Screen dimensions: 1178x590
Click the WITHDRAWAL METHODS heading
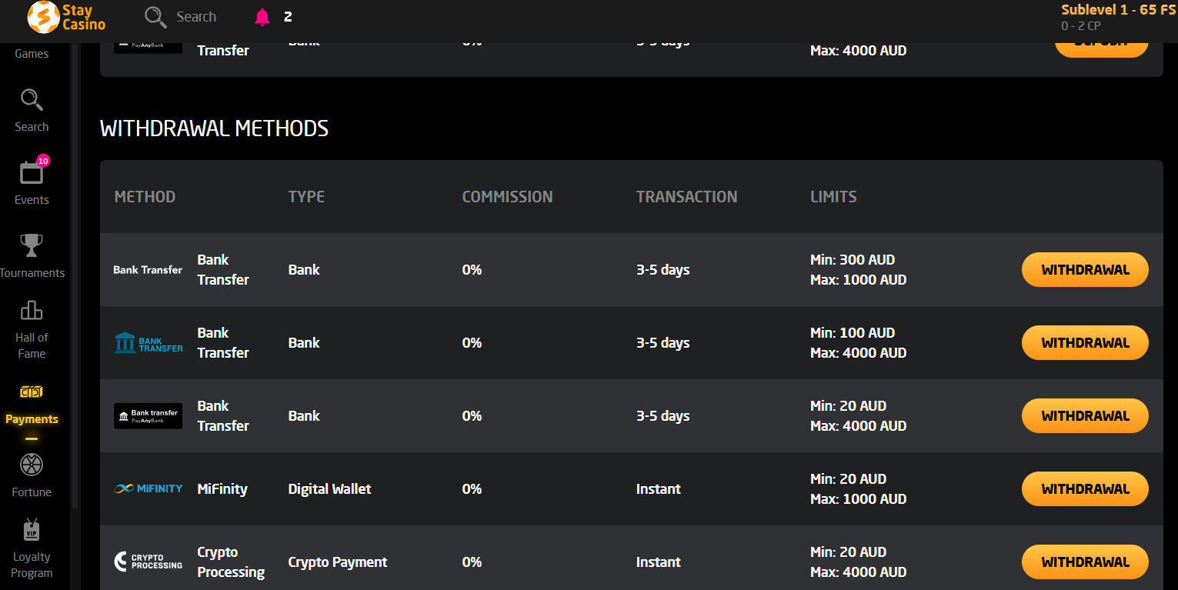tap(214, 128)
